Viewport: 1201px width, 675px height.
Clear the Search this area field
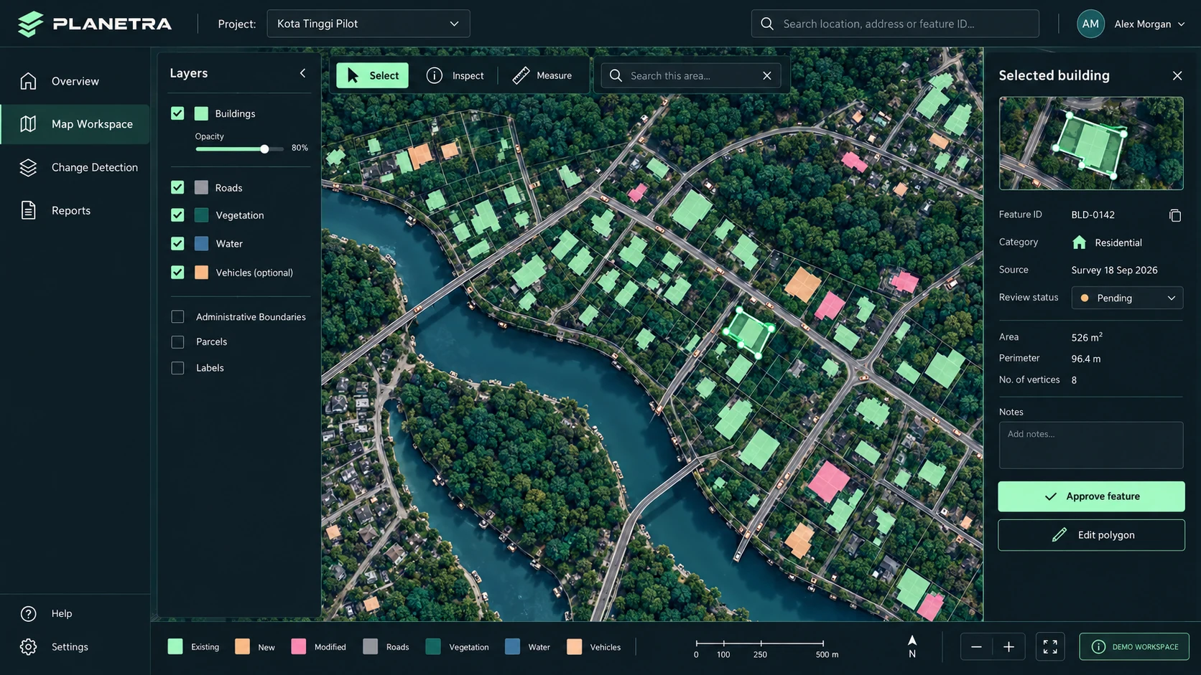tap(766, 75)
